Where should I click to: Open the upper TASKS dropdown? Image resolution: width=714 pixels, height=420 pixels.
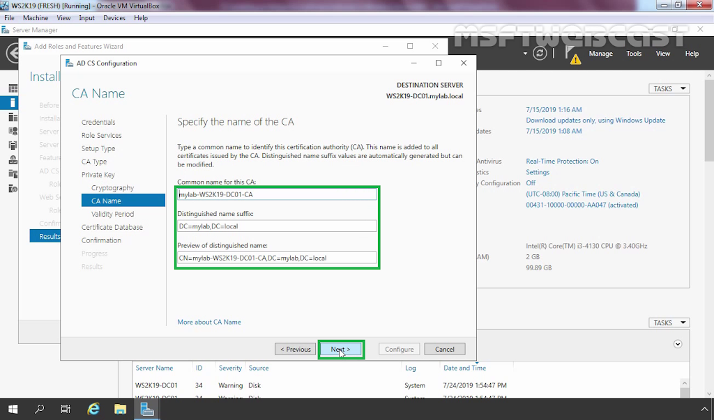click(x=669, y=88)
